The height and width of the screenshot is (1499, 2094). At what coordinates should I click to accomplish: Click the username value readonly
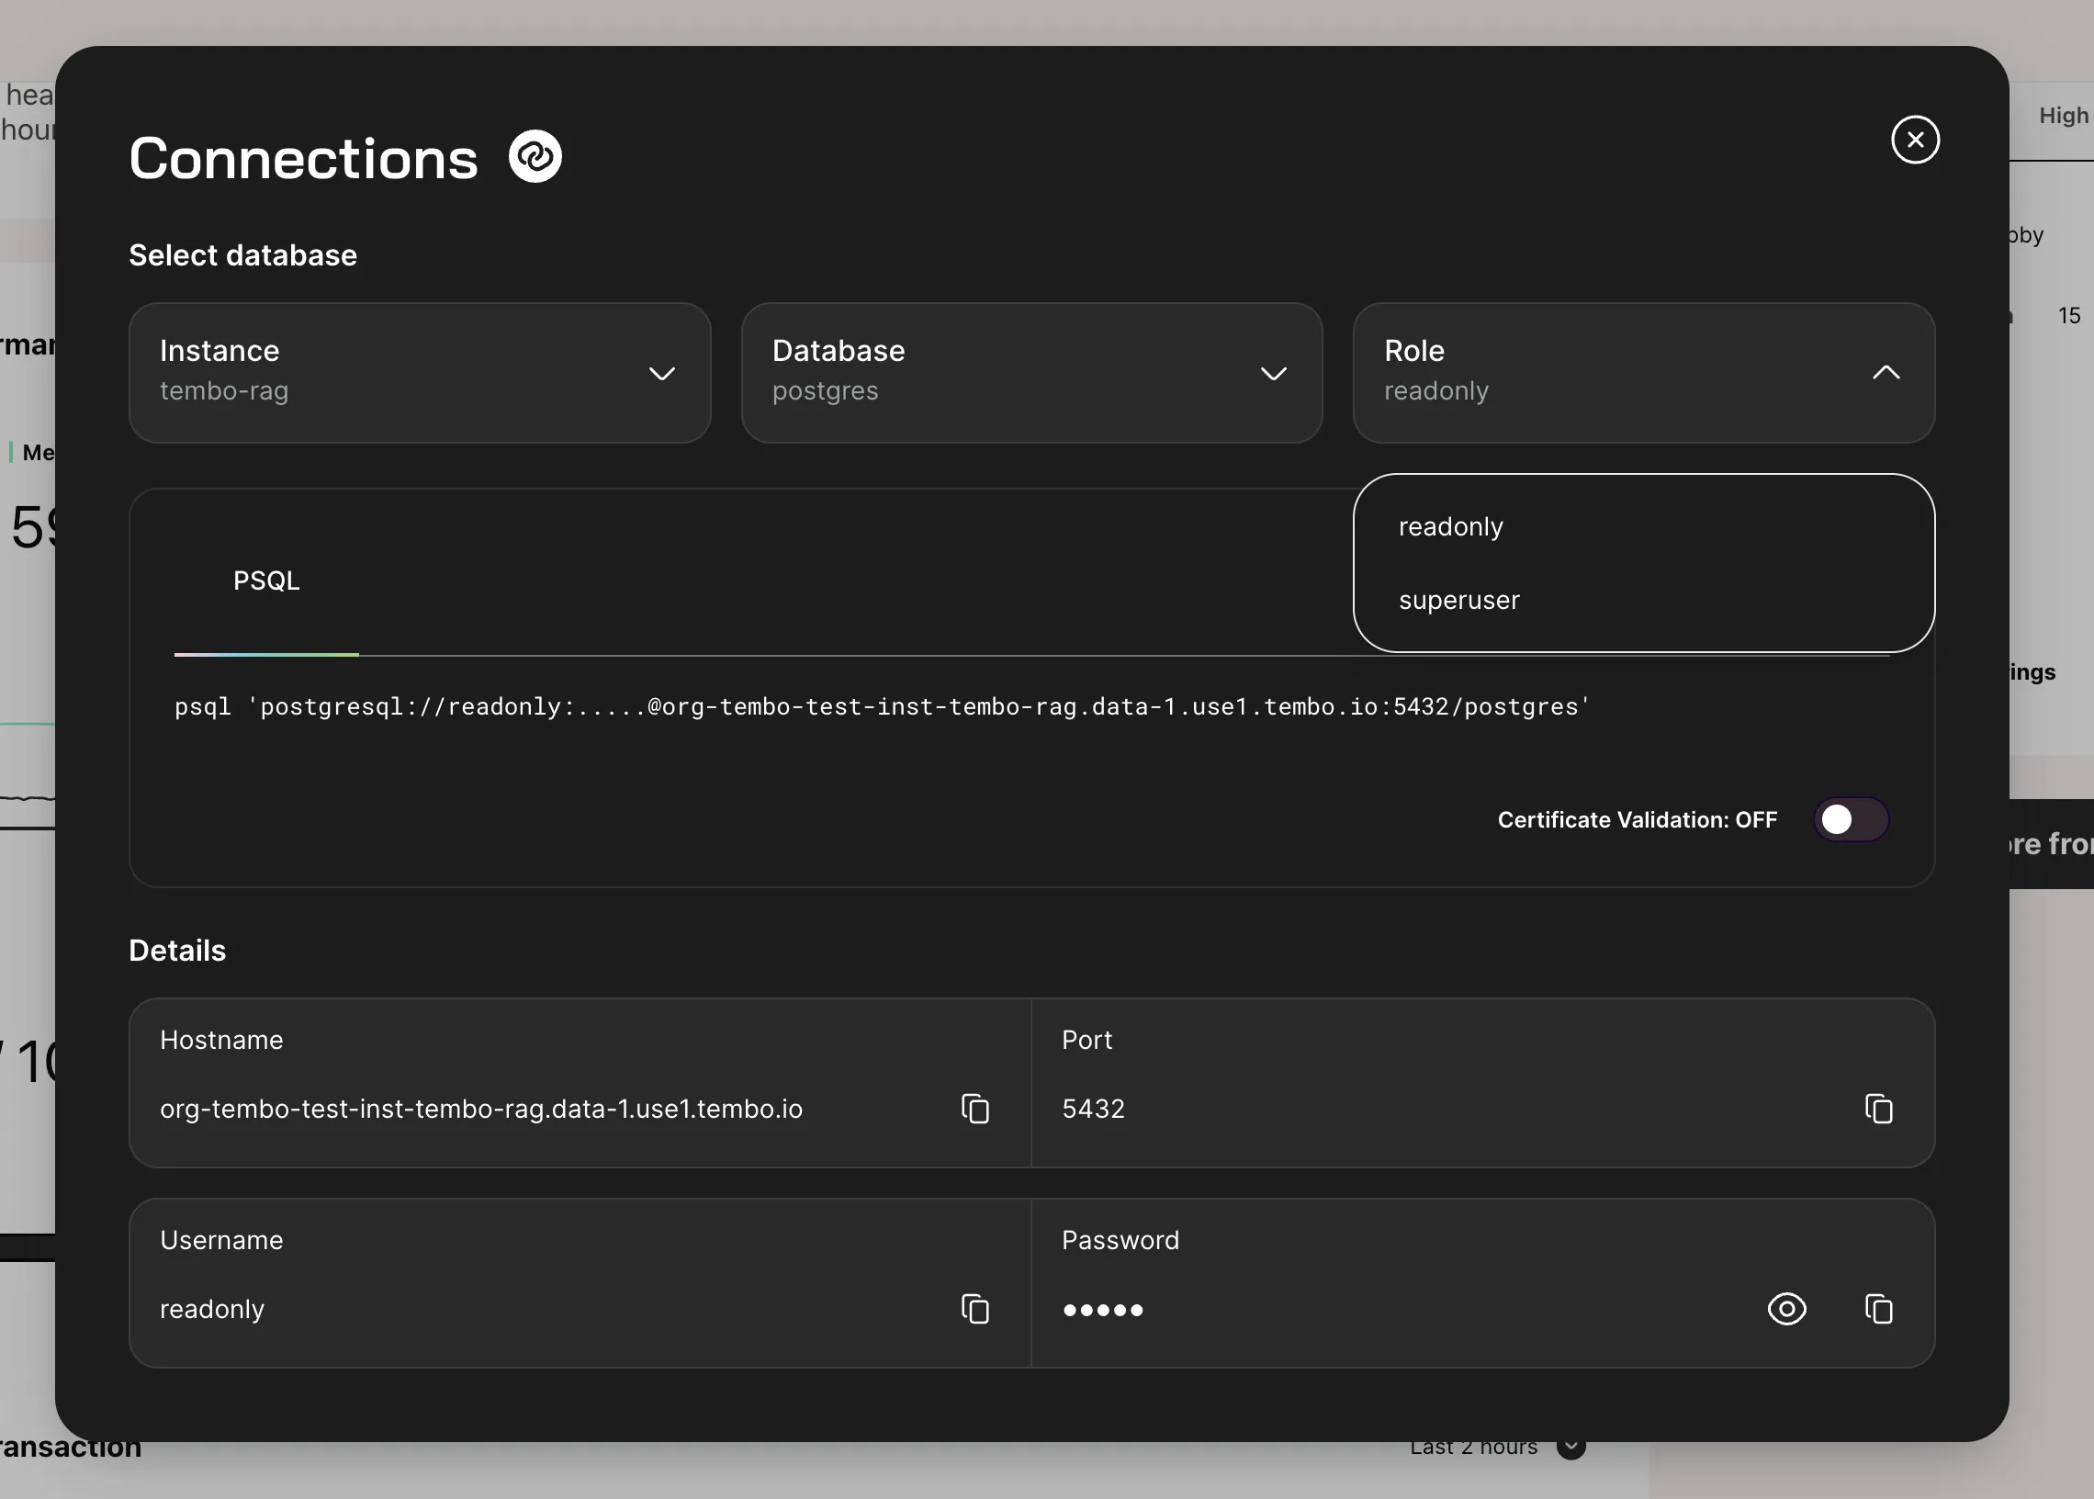(212, 1309)
